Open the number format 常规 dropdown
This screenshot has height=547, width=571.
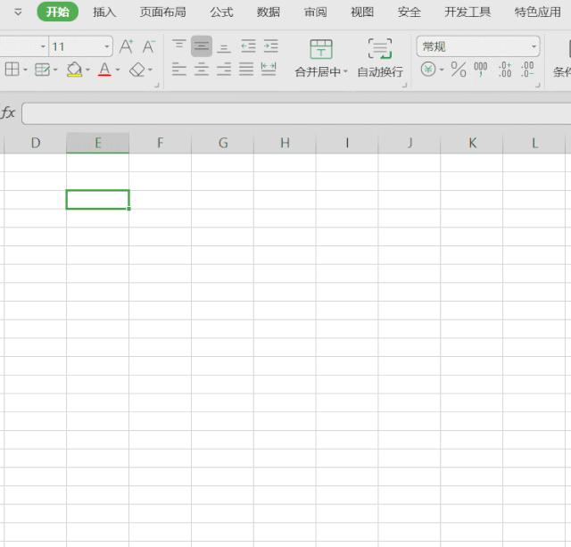(534, 46)
